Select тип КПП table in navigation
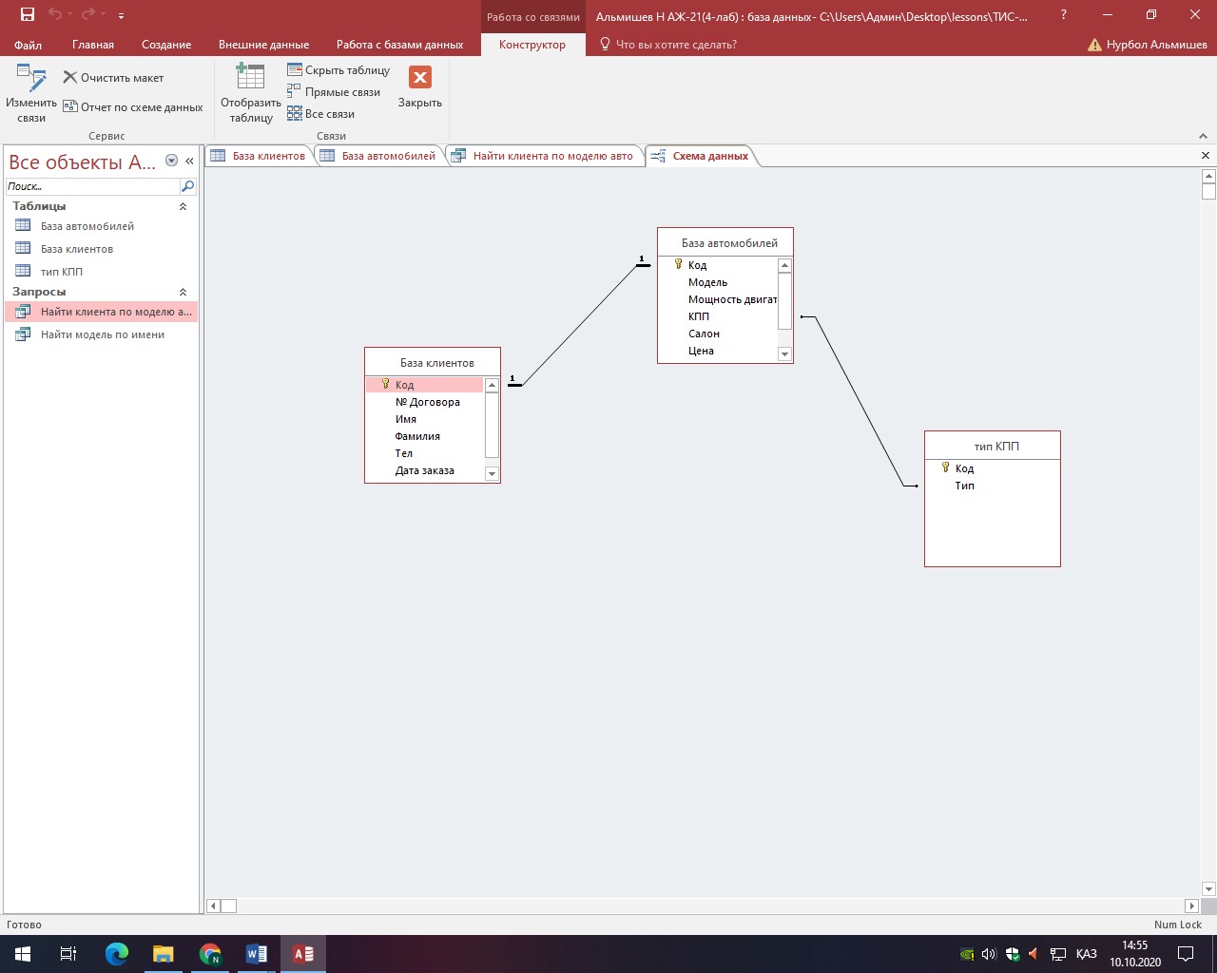This screenshot has width=1217, height=973. (62, 272)
